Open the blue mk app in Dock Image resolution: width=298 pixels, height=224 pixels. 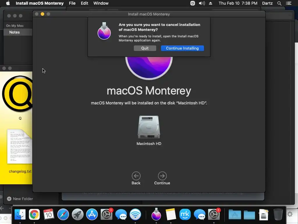(x=185, y=214)
